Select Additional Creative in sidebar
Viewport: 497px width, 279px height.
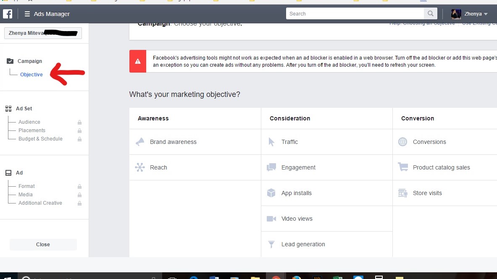40,203
